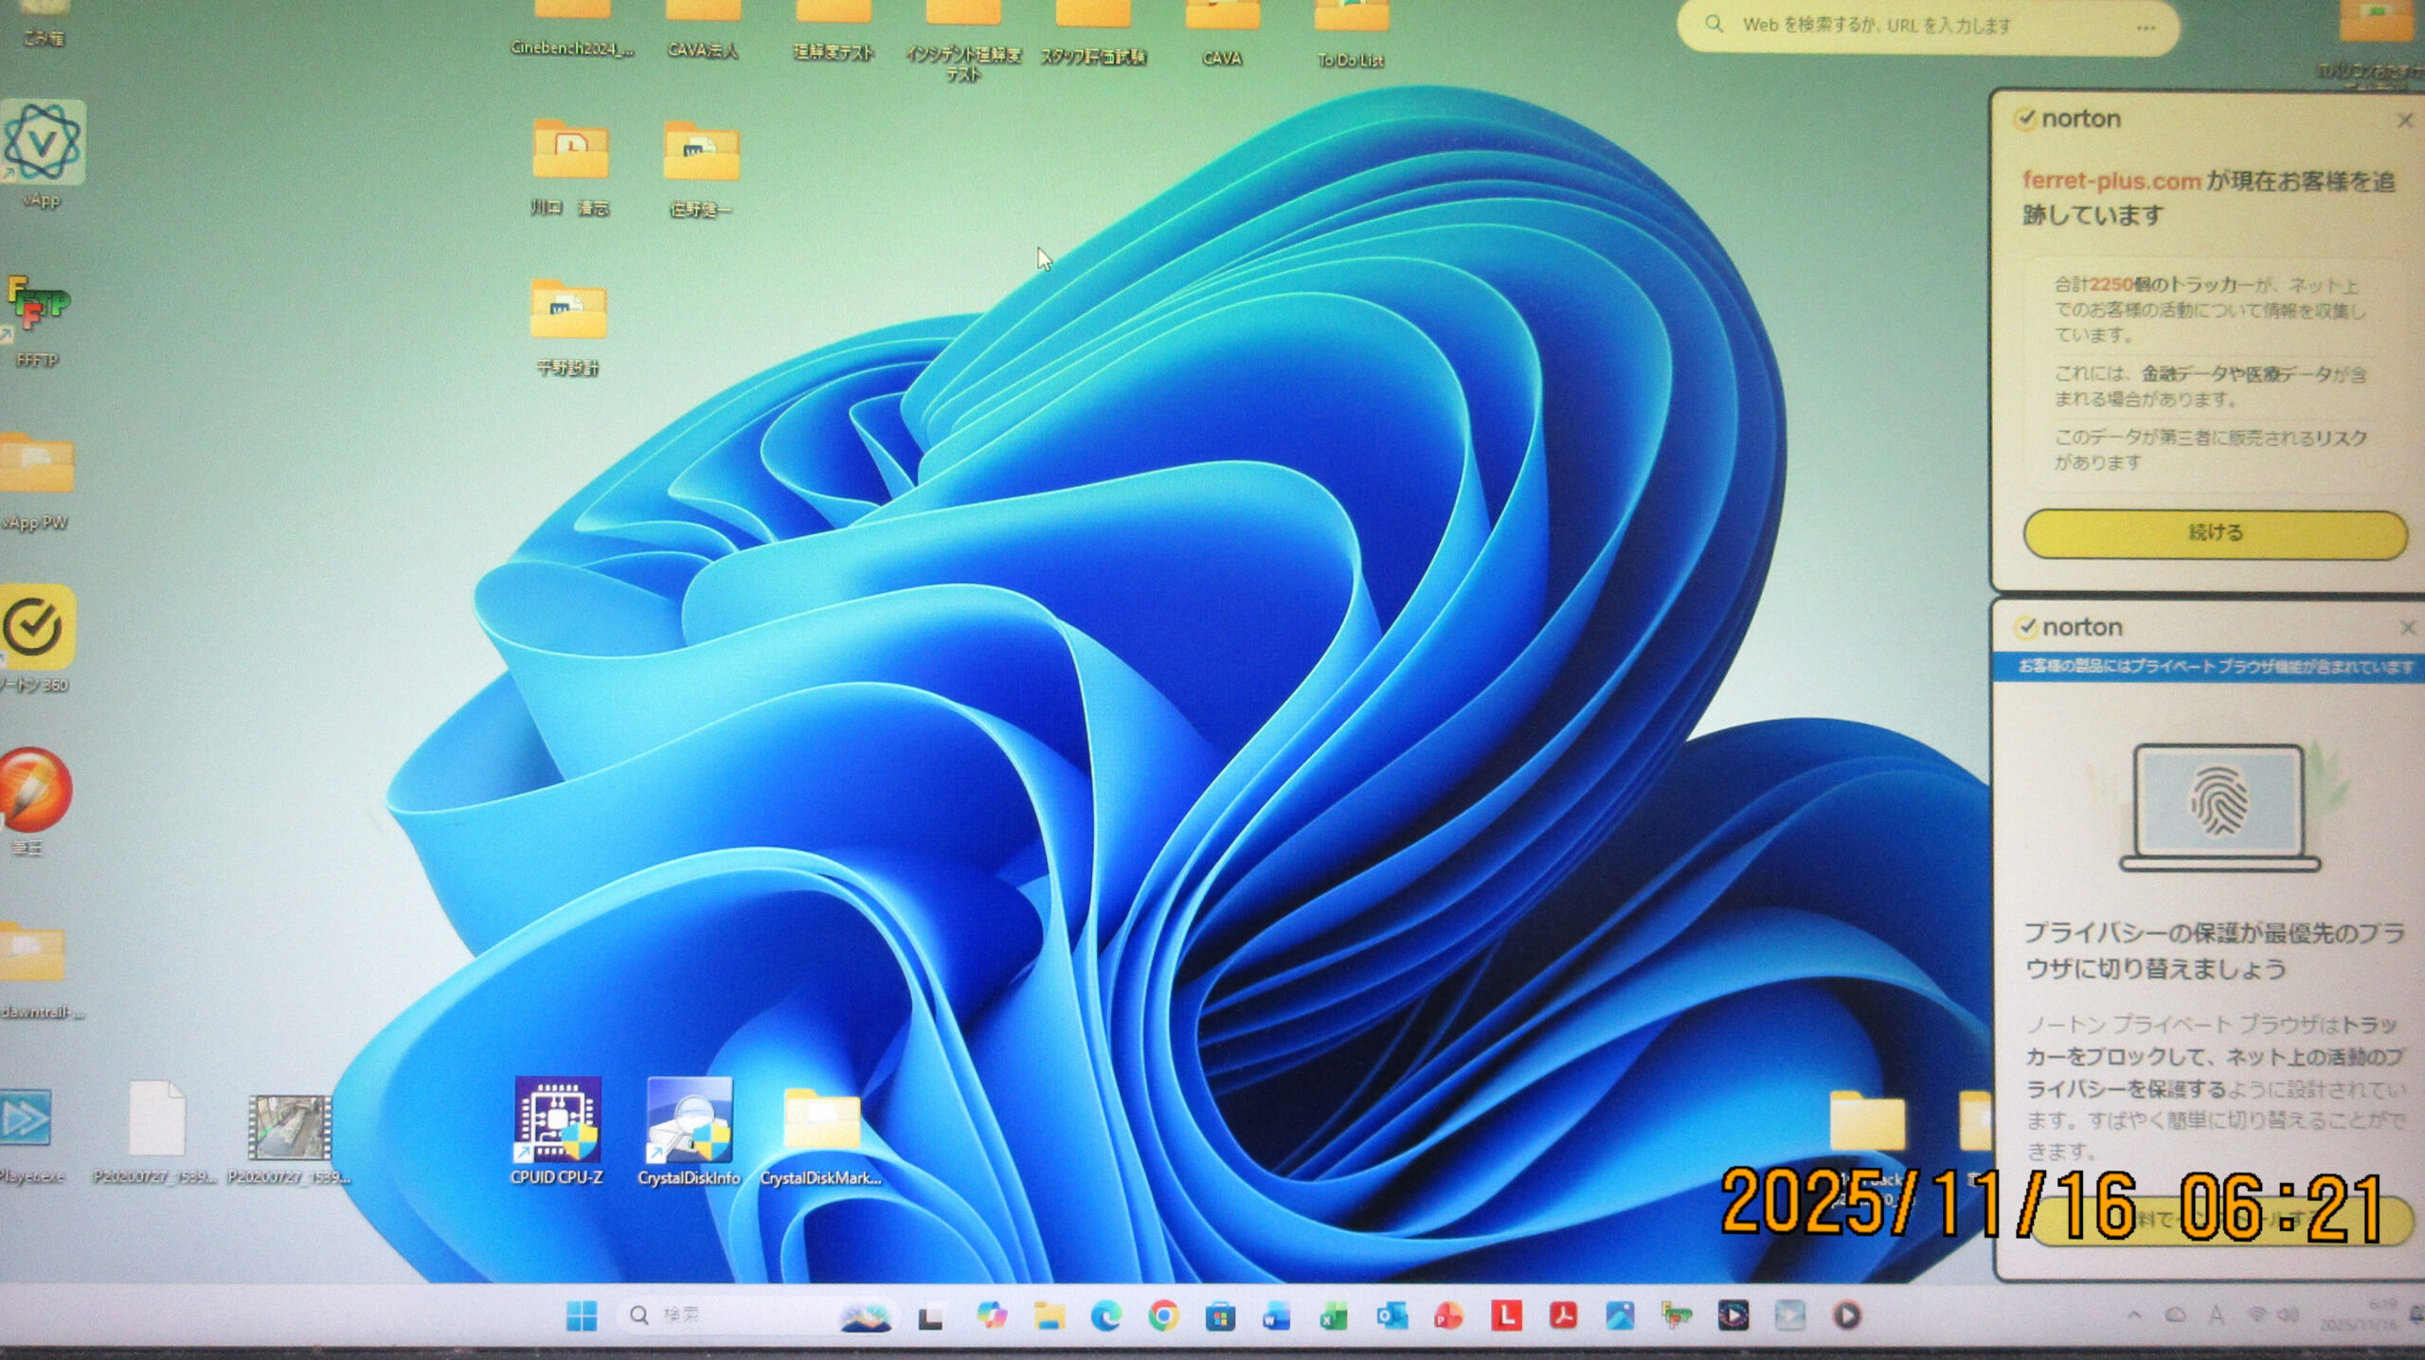Open Adobe Acrobat from the taskbar
This screenshot has height=1360, width=2425.
(1563, 1315)
